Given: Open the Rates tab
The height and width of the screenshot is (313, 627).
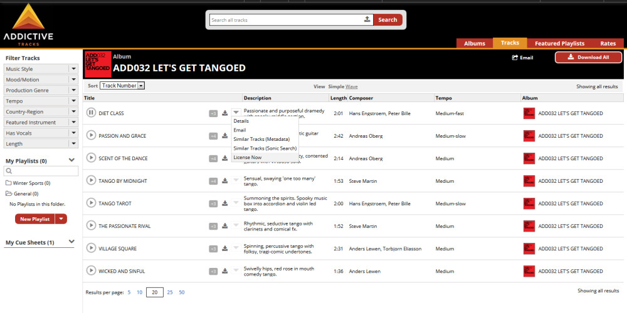Looking at the screenshot, I should coord(608,44).
